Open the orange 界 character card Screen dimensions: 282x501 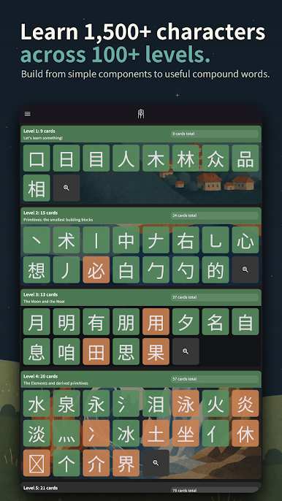pos(126,463)
